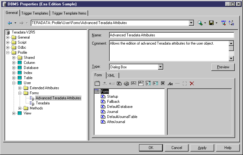243x155 pixels.
Task: Click the Add Method Push Button gear icon
Action: click(126, 84)
